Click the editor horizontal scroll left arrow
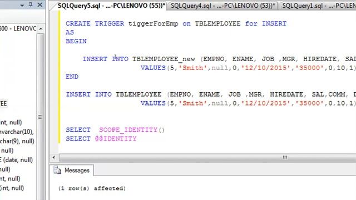356x200 pixels. (x=54, y=157)
